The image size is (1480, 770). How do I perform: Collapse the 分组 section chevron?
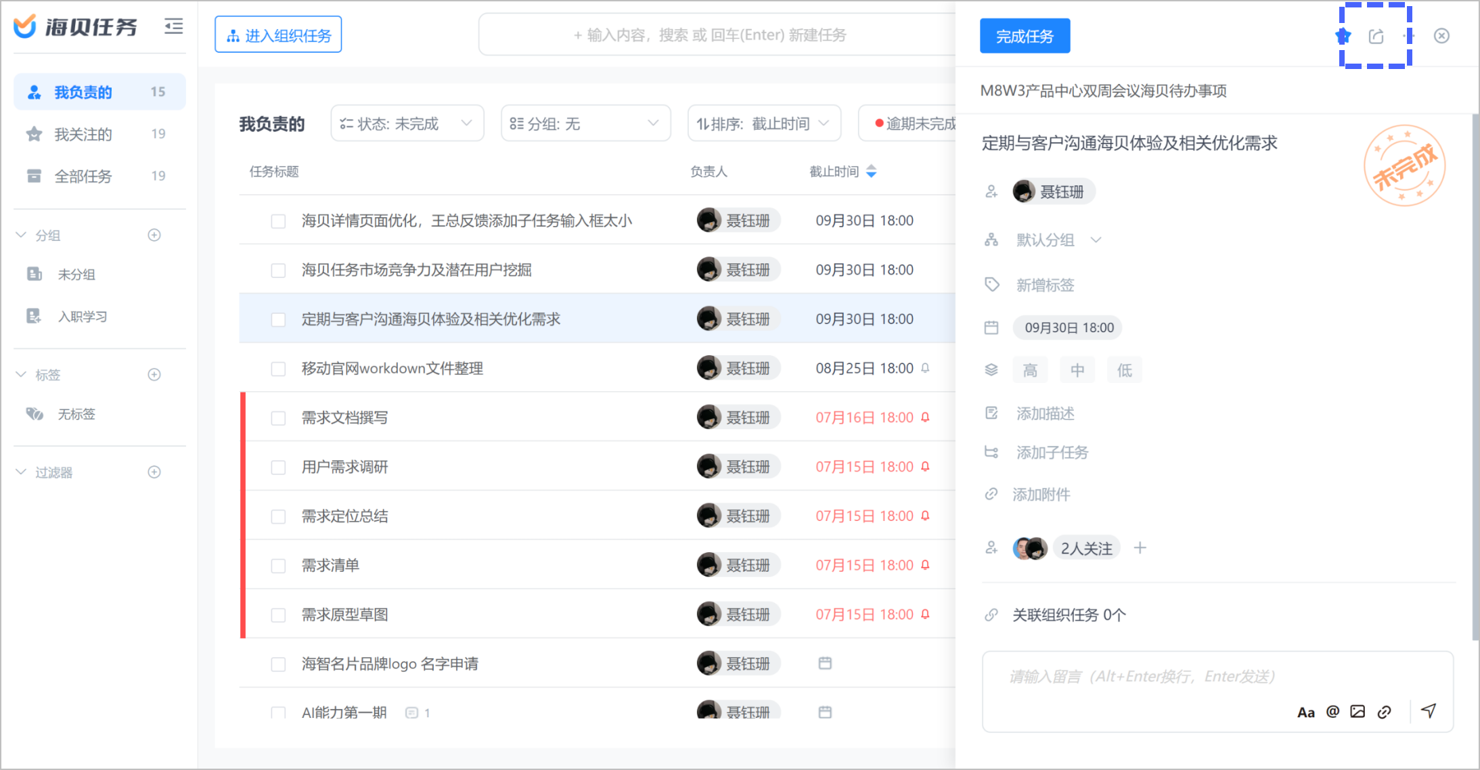(x=21, y=235)
